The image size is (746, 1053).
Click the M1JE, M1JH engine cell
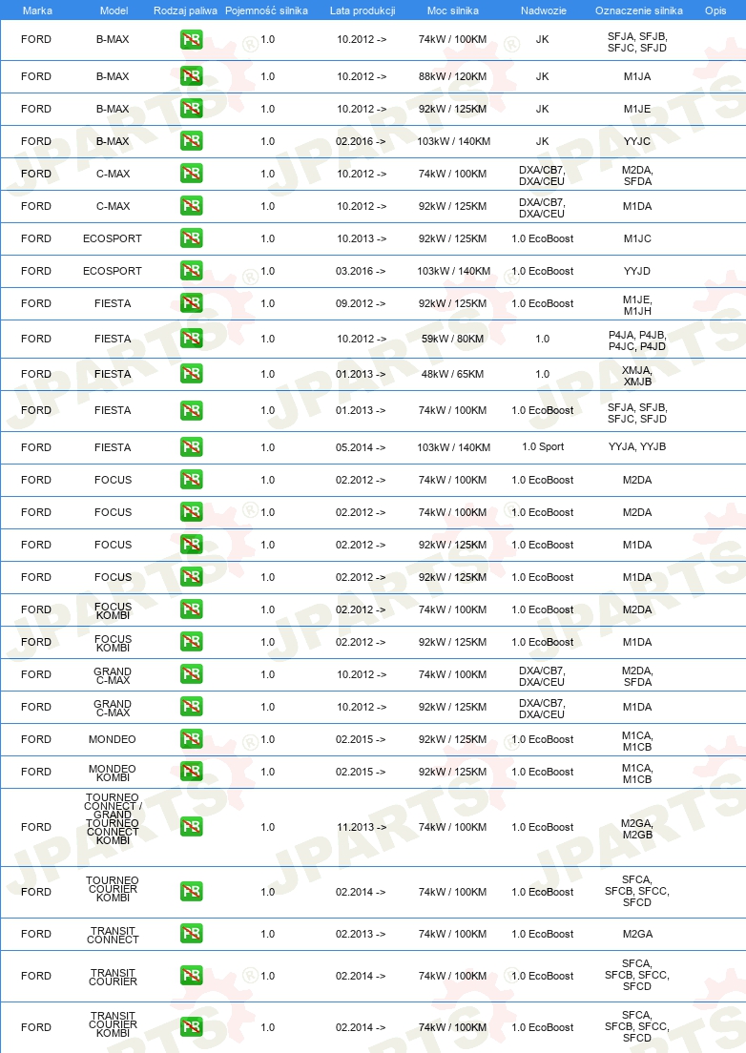coord(637,305)
